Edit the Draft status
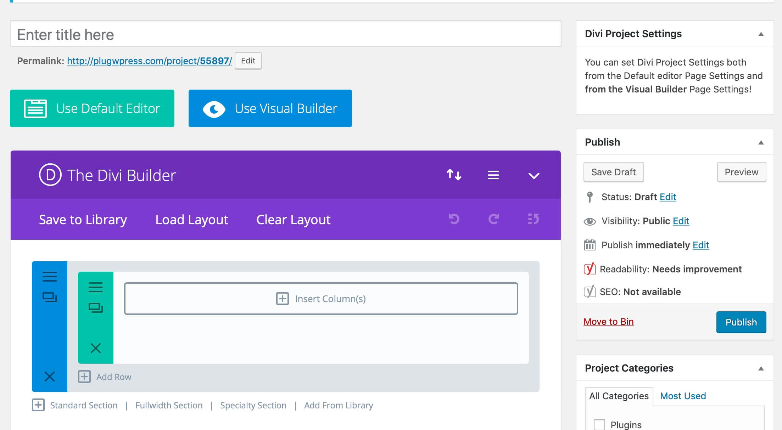The height and width of the screenshot is (430, 782). coord(668,197)
